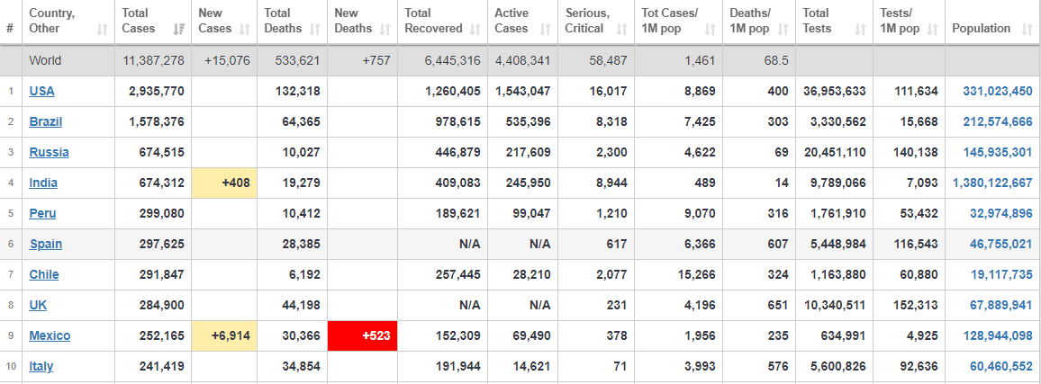Open the Peru country link
Viewport: 1041px width, 384px height.
pos(42,213)
